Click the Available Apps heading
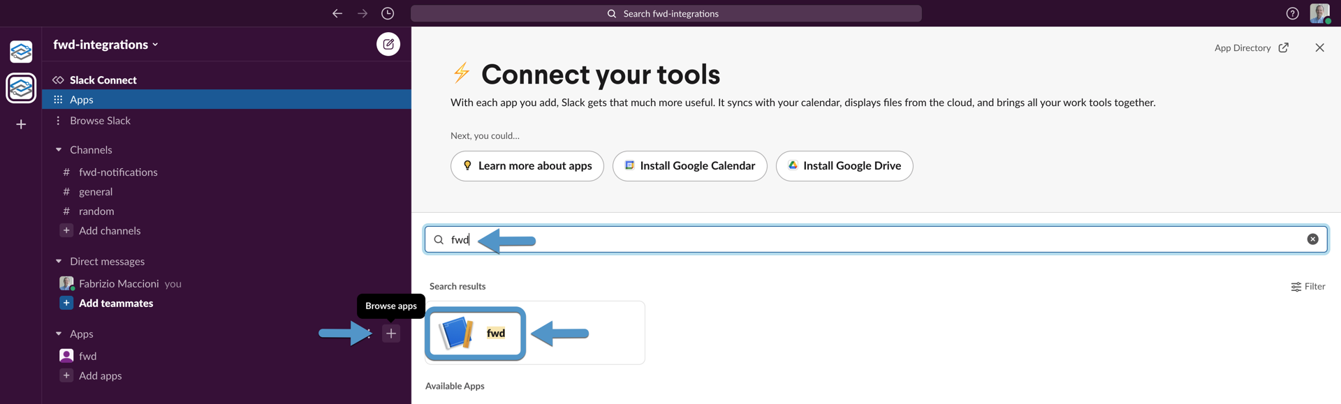The image size is (1341, 404). tap(455, 386)
